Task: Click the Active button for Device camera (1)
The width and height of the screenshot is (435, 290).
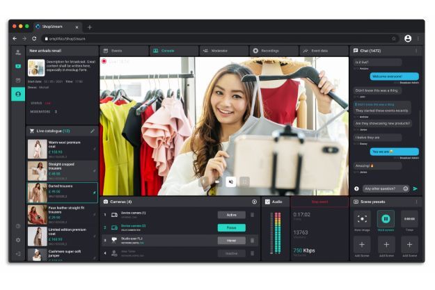Action: pos(232,215)
